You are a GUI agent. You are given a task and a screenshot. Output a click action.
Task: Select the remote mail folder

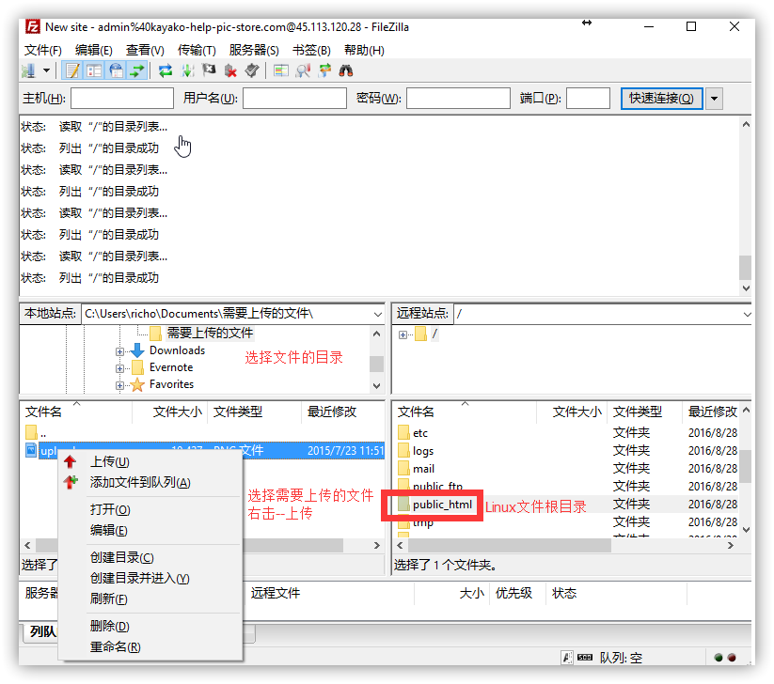click(423, 469)
